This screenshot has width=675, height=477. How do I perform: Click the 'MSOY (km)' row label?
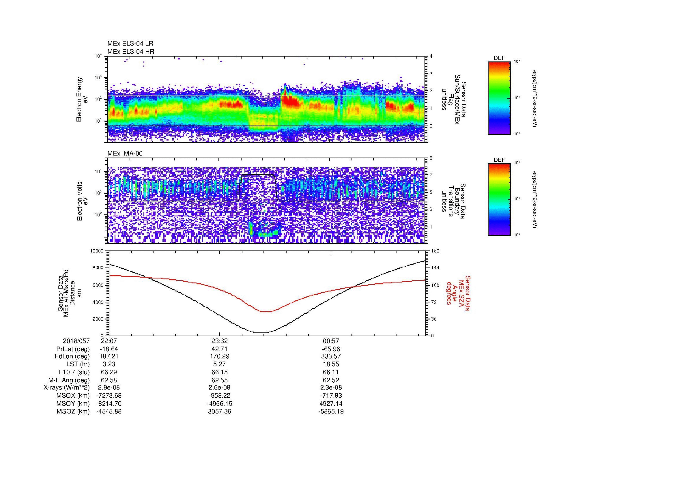[73, 403]
